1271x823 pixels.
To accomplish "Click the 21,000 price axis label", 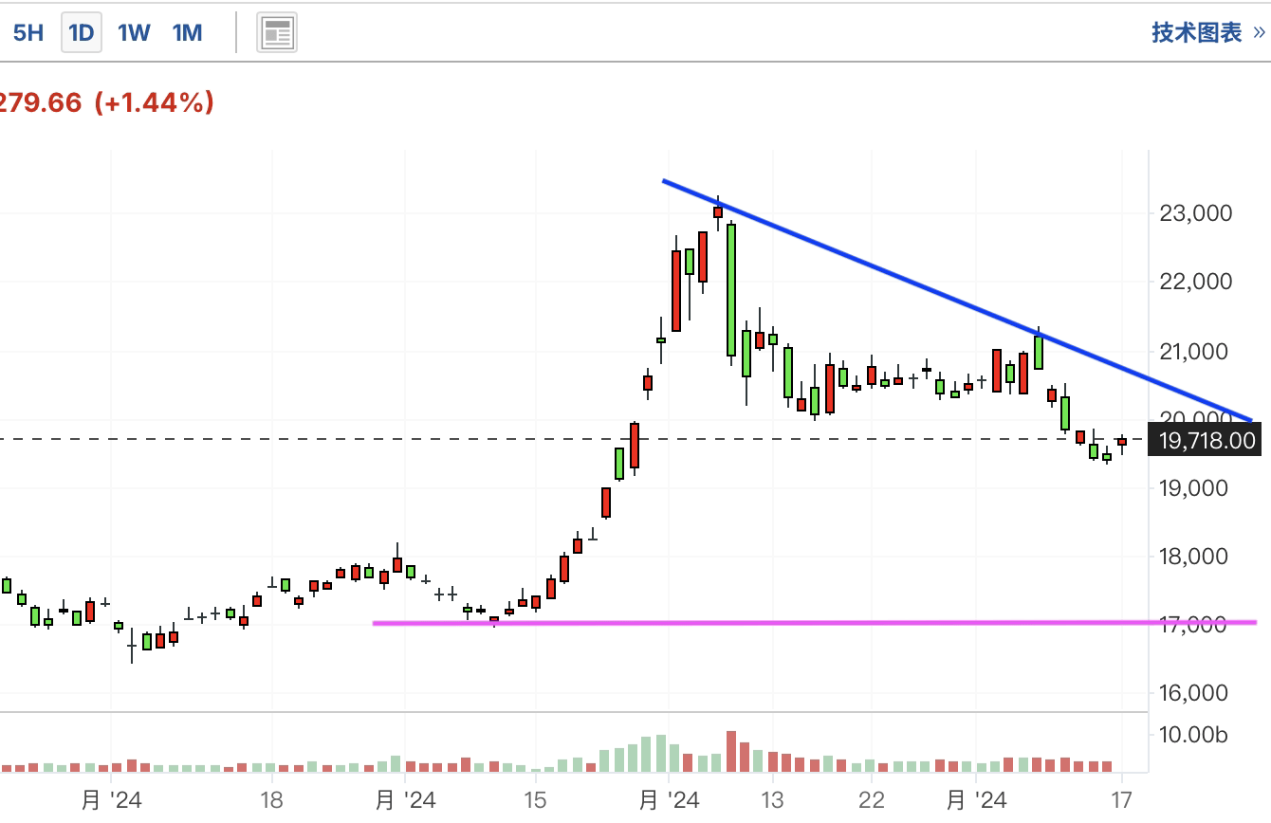I will coord(1196,352).
